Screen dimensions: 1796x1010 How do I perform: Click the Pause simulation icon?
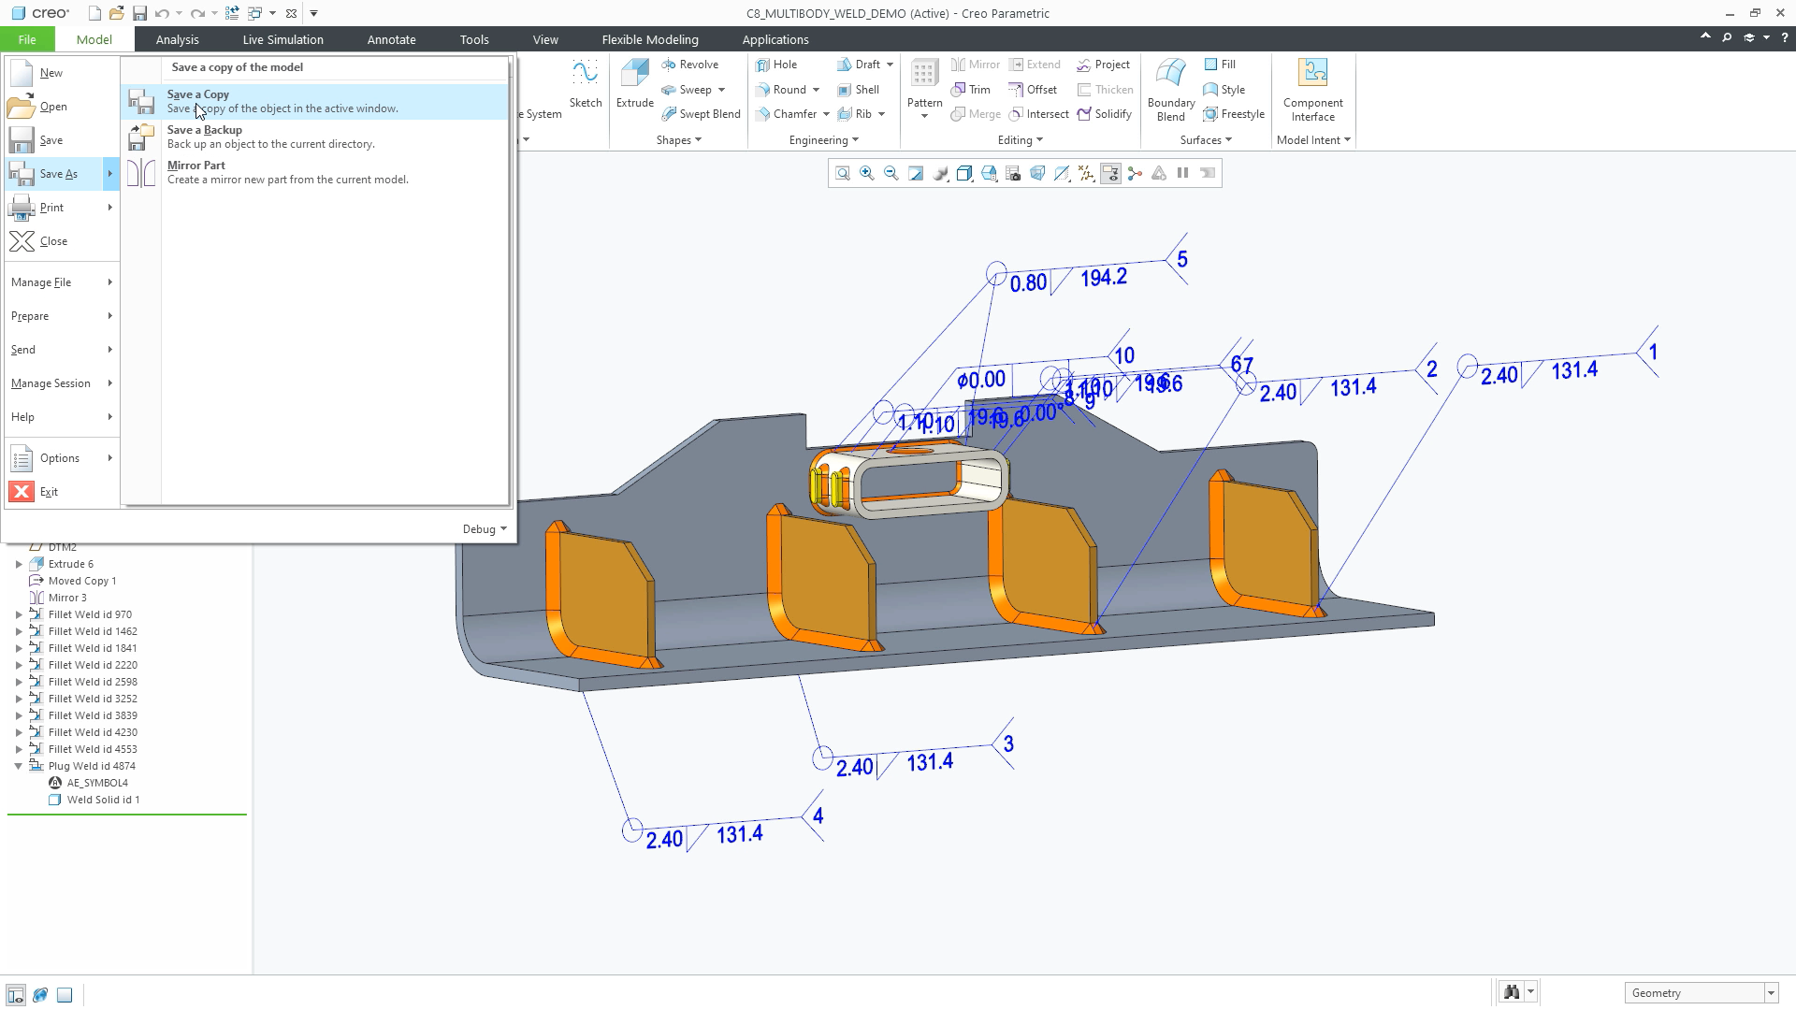click(1183, 173)
